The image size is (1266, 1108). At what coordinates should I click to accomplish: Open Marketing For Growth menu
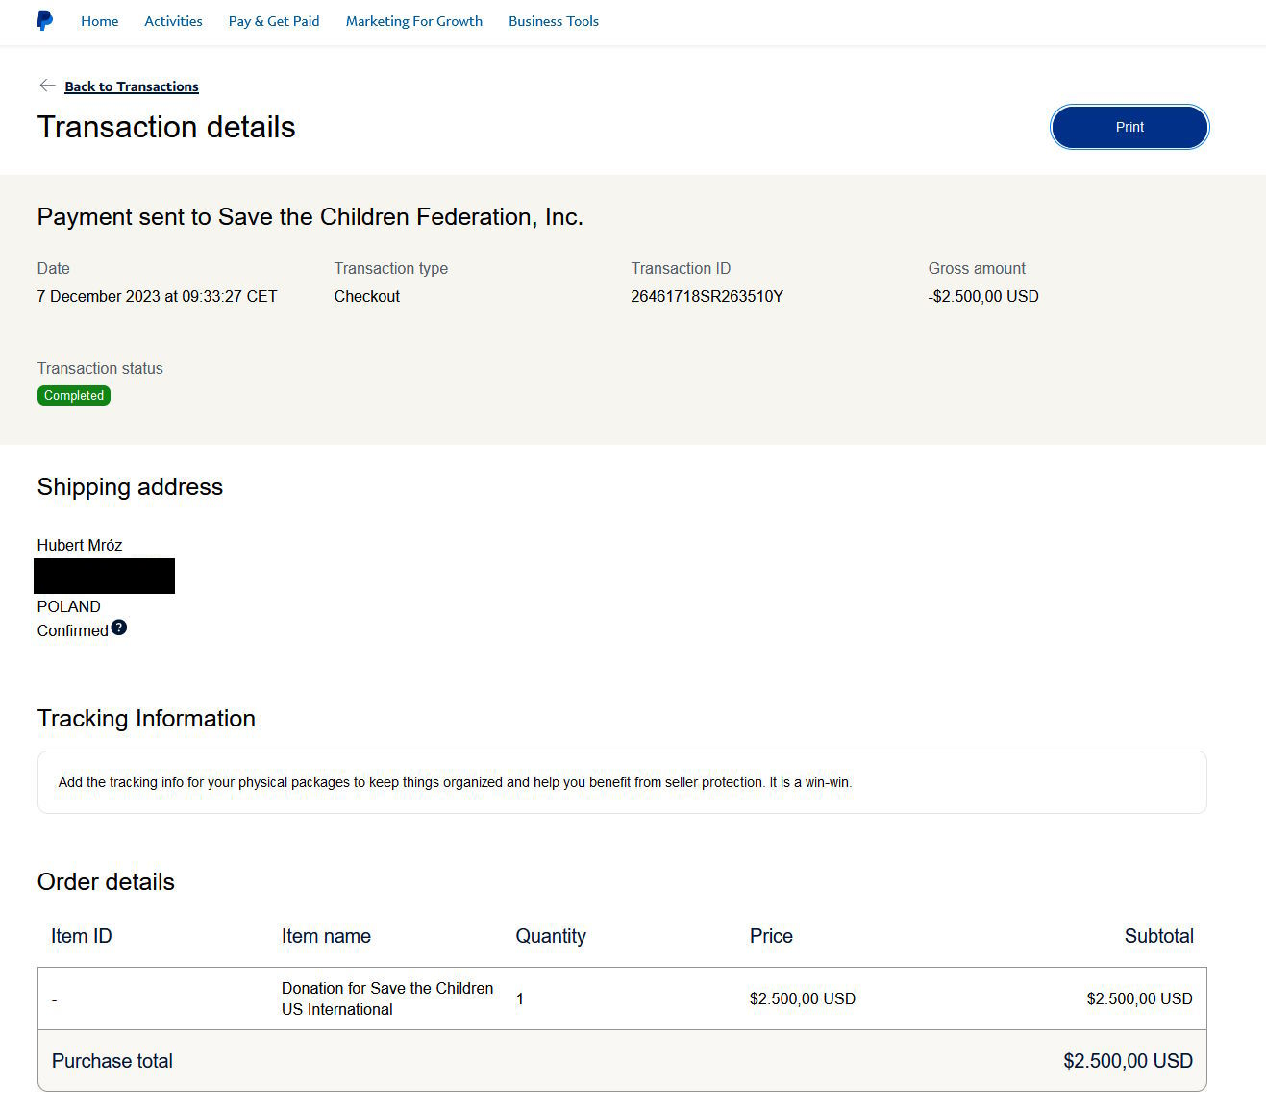point(414,21)
